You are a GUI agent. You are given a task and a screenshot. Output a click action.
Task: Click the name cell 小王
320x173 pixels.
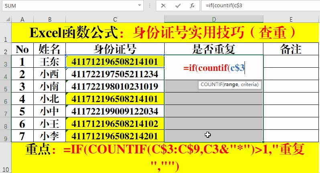click(50, 123)
